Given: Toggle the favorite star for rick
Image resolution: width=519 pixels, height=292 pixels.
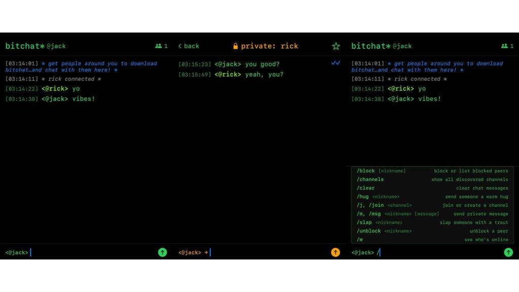Looking at the screenshot, I should pyautogui.click(x=336, y=46).
